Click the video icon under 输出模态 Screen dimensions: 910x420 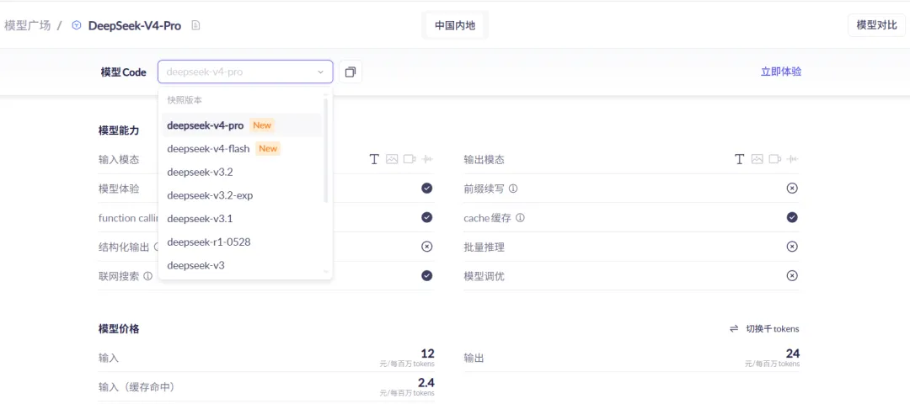(775, 159)
